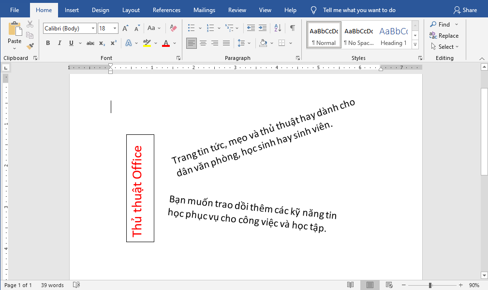This screenshot has width=488, height=290.
Task: Open the Calibri (Body) font name dropdown
Action: coord(93,29)
